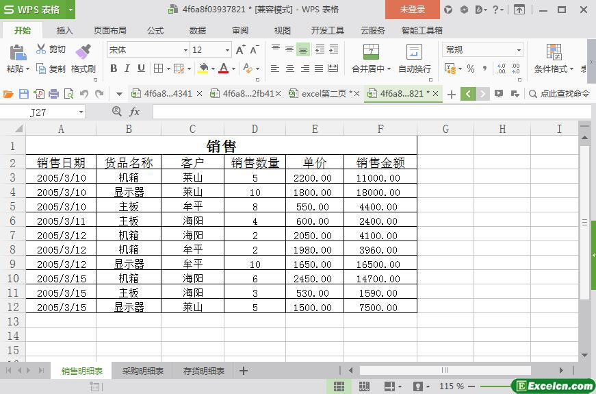
Task: Click the Conditional Formatting (条件格式) icon
Action: coord(554,52)
